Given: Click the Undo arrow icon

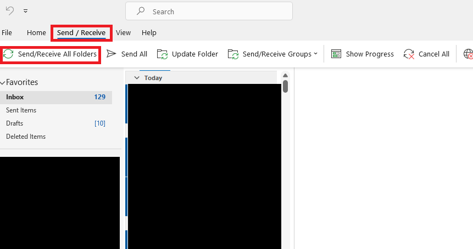Looking at the screenshot, I should [x=10, y=10].
